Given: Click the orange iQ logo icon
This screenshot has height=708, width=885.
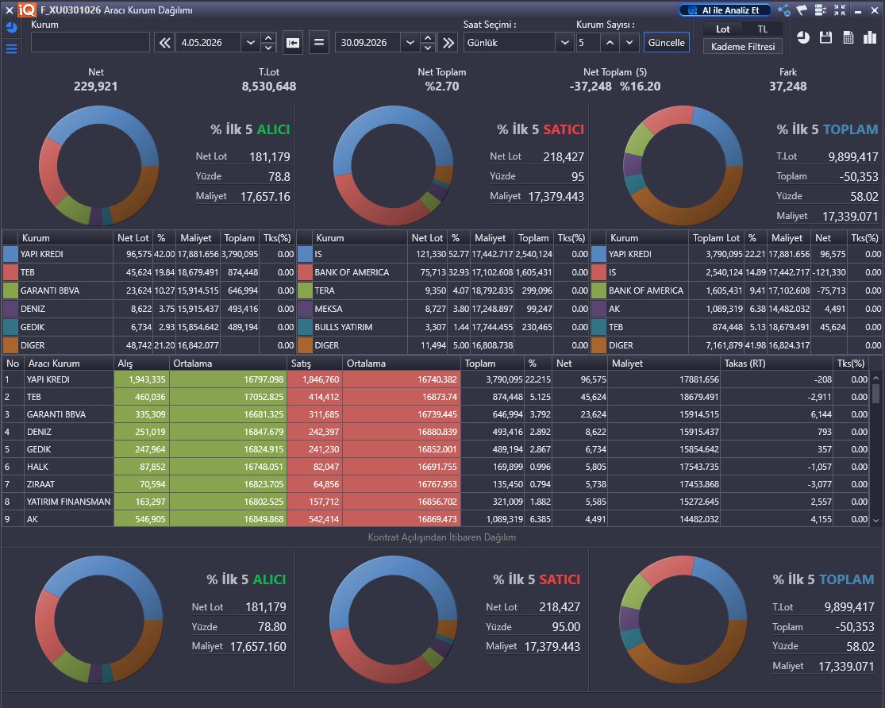Looking at the screenshot, I should click(x=26, y=10).
